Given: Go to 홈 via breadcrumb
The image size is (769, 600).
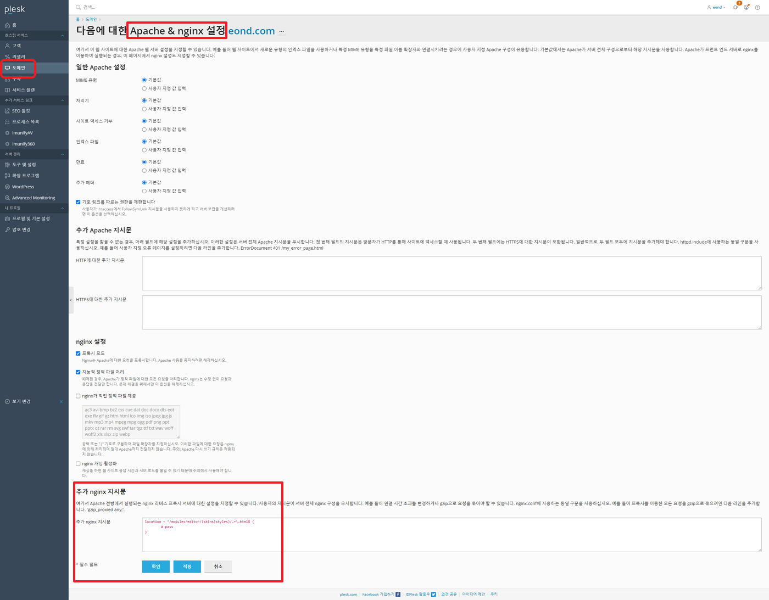Looking at the screenshot, I should pos(77,19).
